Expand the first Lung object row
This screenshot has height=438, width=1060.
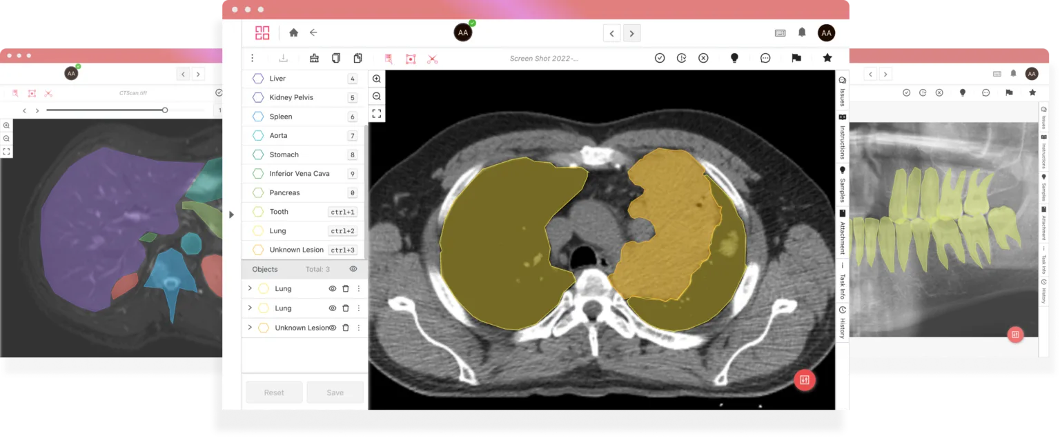point(250,288)
